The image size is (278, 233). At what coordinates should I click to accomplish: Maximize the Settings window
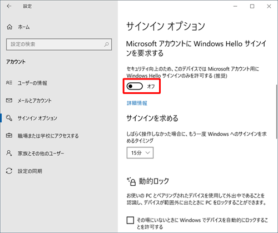(x=252, y=6)
